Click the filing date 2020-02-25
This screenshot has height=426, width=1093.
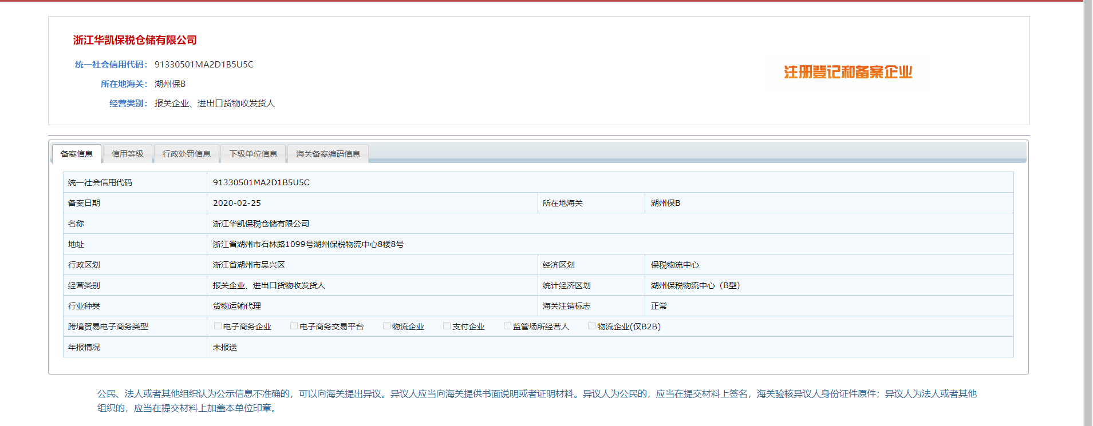click(x=237, y=203)
